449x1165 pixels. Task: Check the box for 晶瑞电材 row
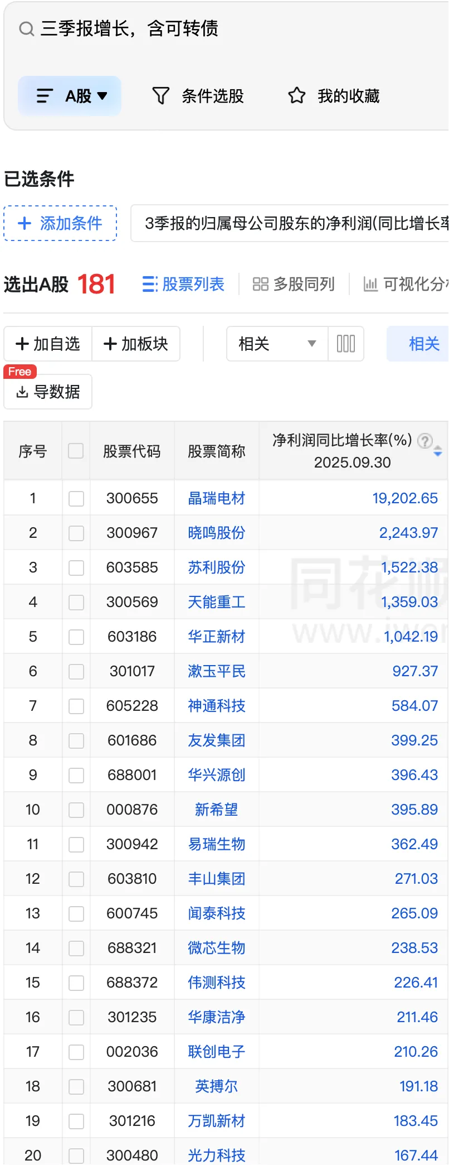76,498
